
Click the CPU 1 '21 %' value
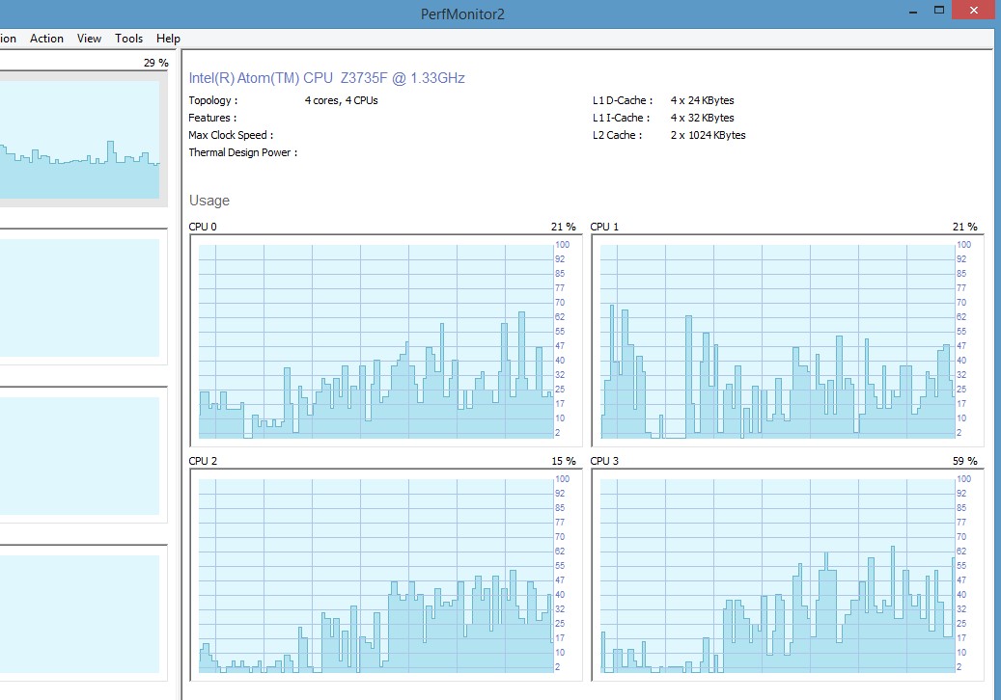(x=964, y=227)
